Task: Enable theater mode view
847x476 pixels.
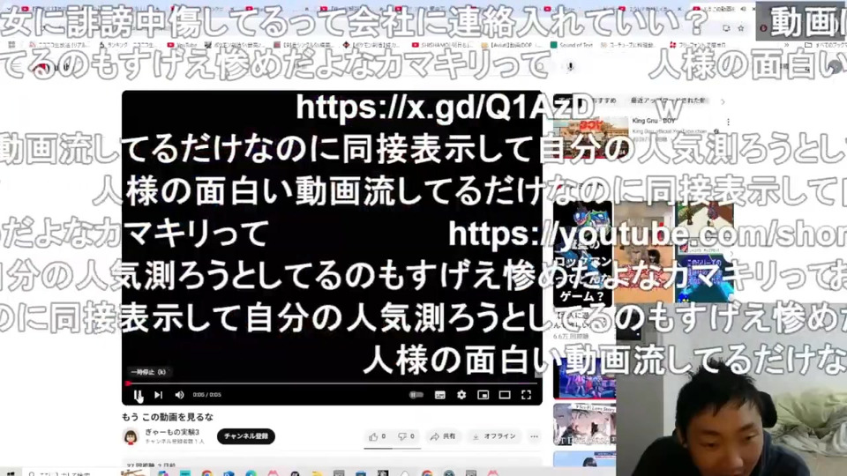Action: (x=505, y=395)
